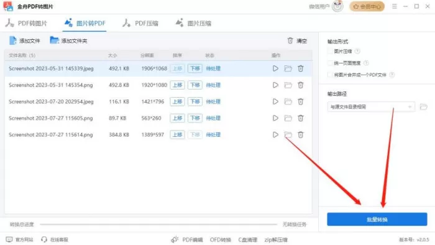Open the 会员中心 button
This screenshot has width=435, height=245.
click(x=367, y=6)
